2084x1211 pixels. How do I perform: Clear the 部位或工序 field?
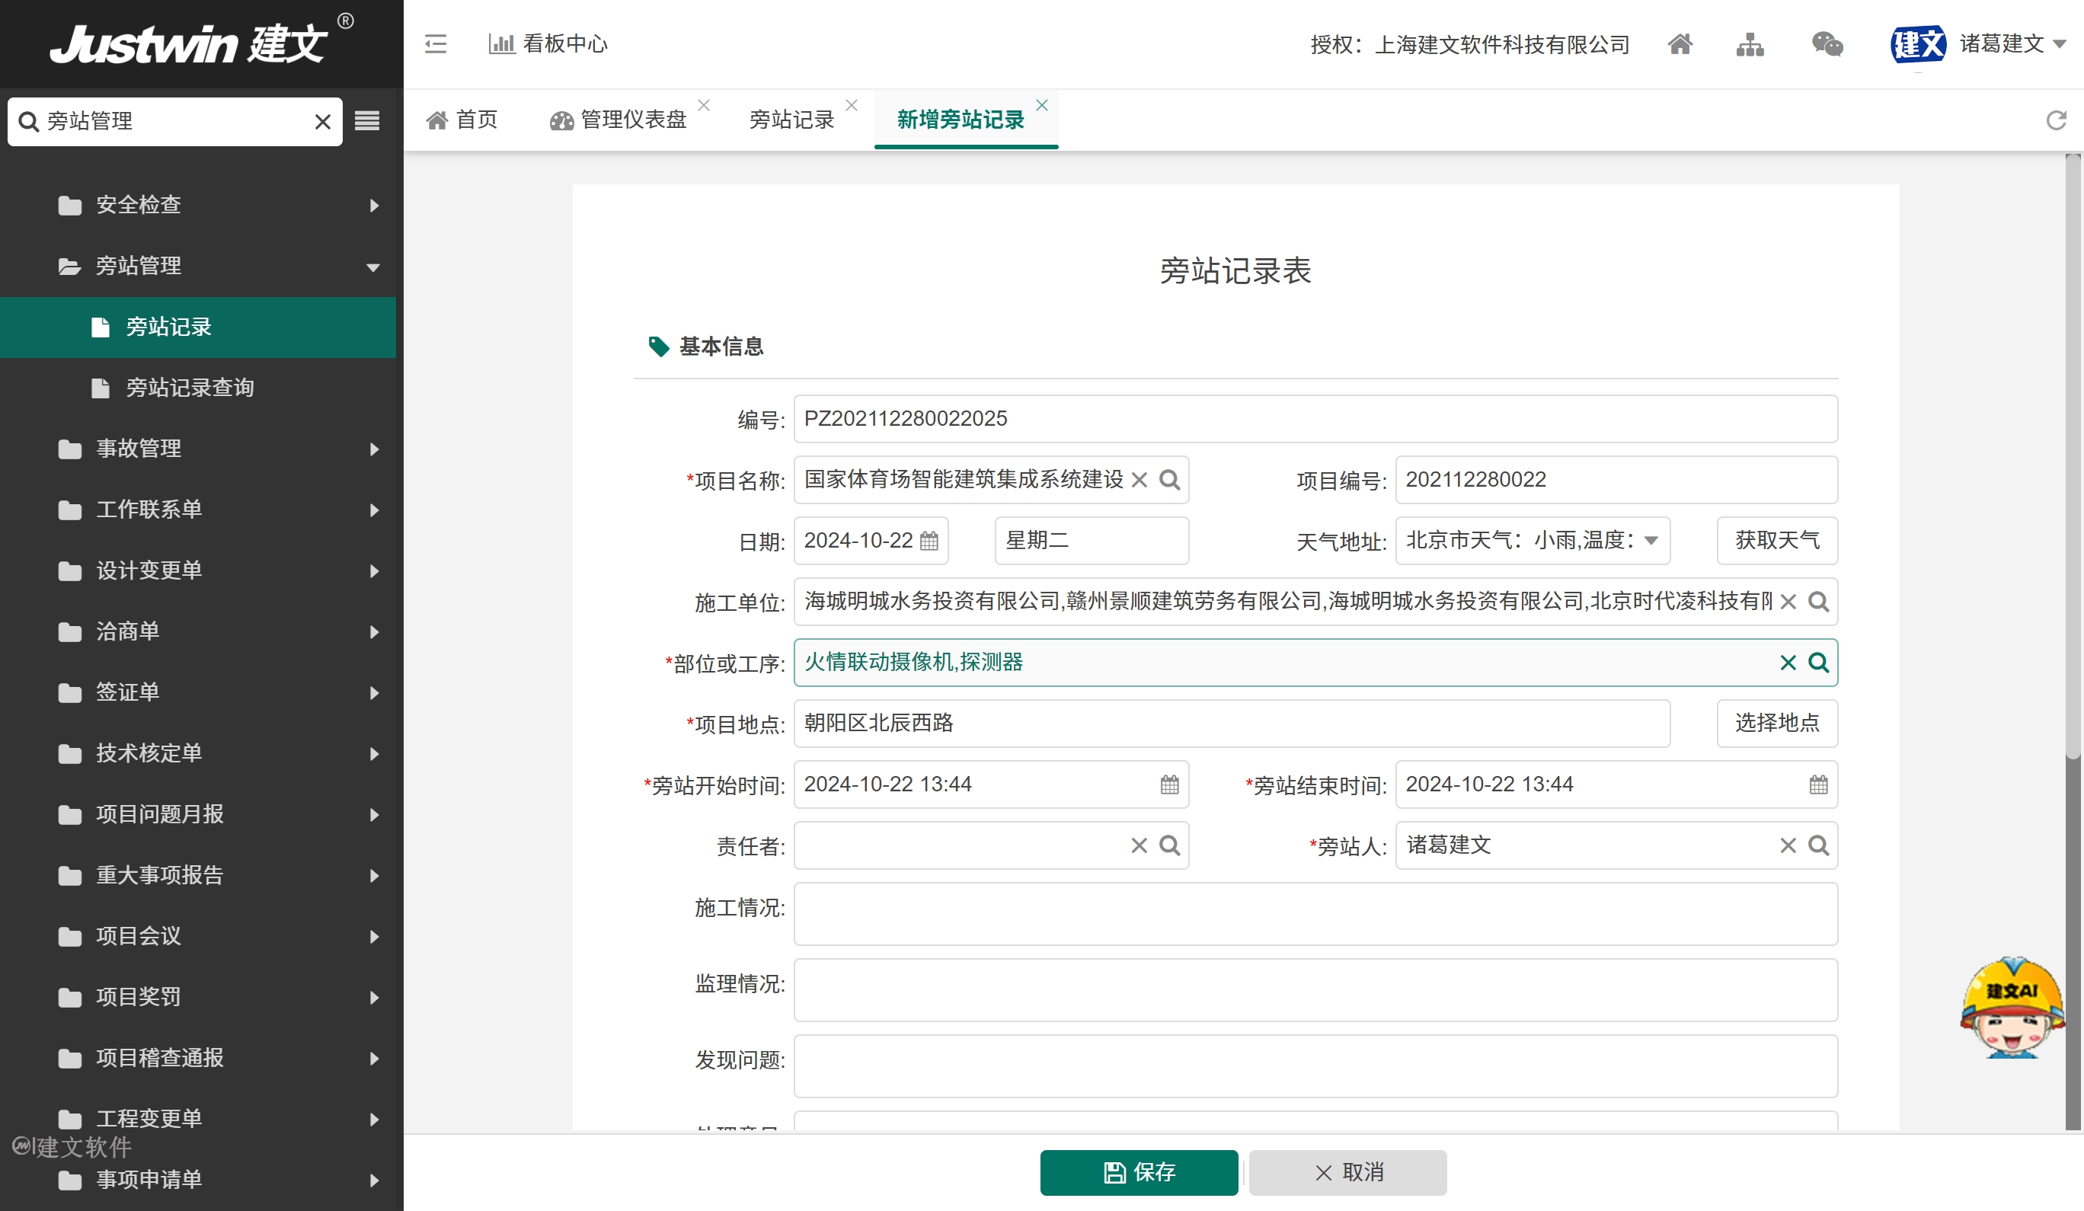click(1788, 663)
